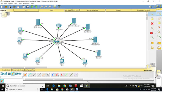The width and height of the screenshot is (187, 112).
Task: Open the Extensions menu
Action: (26, 4)
